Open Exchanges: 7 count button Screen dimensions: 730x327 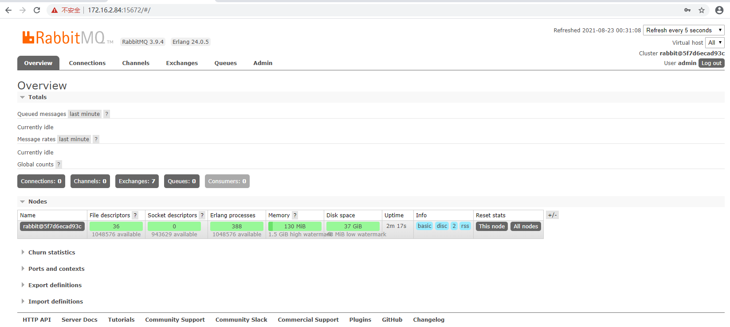coord(137,181)
